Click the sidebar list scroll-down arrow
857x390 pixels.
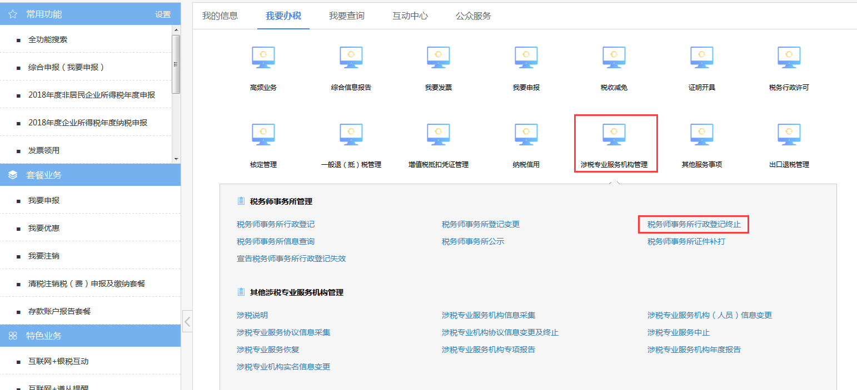(176, 159)
